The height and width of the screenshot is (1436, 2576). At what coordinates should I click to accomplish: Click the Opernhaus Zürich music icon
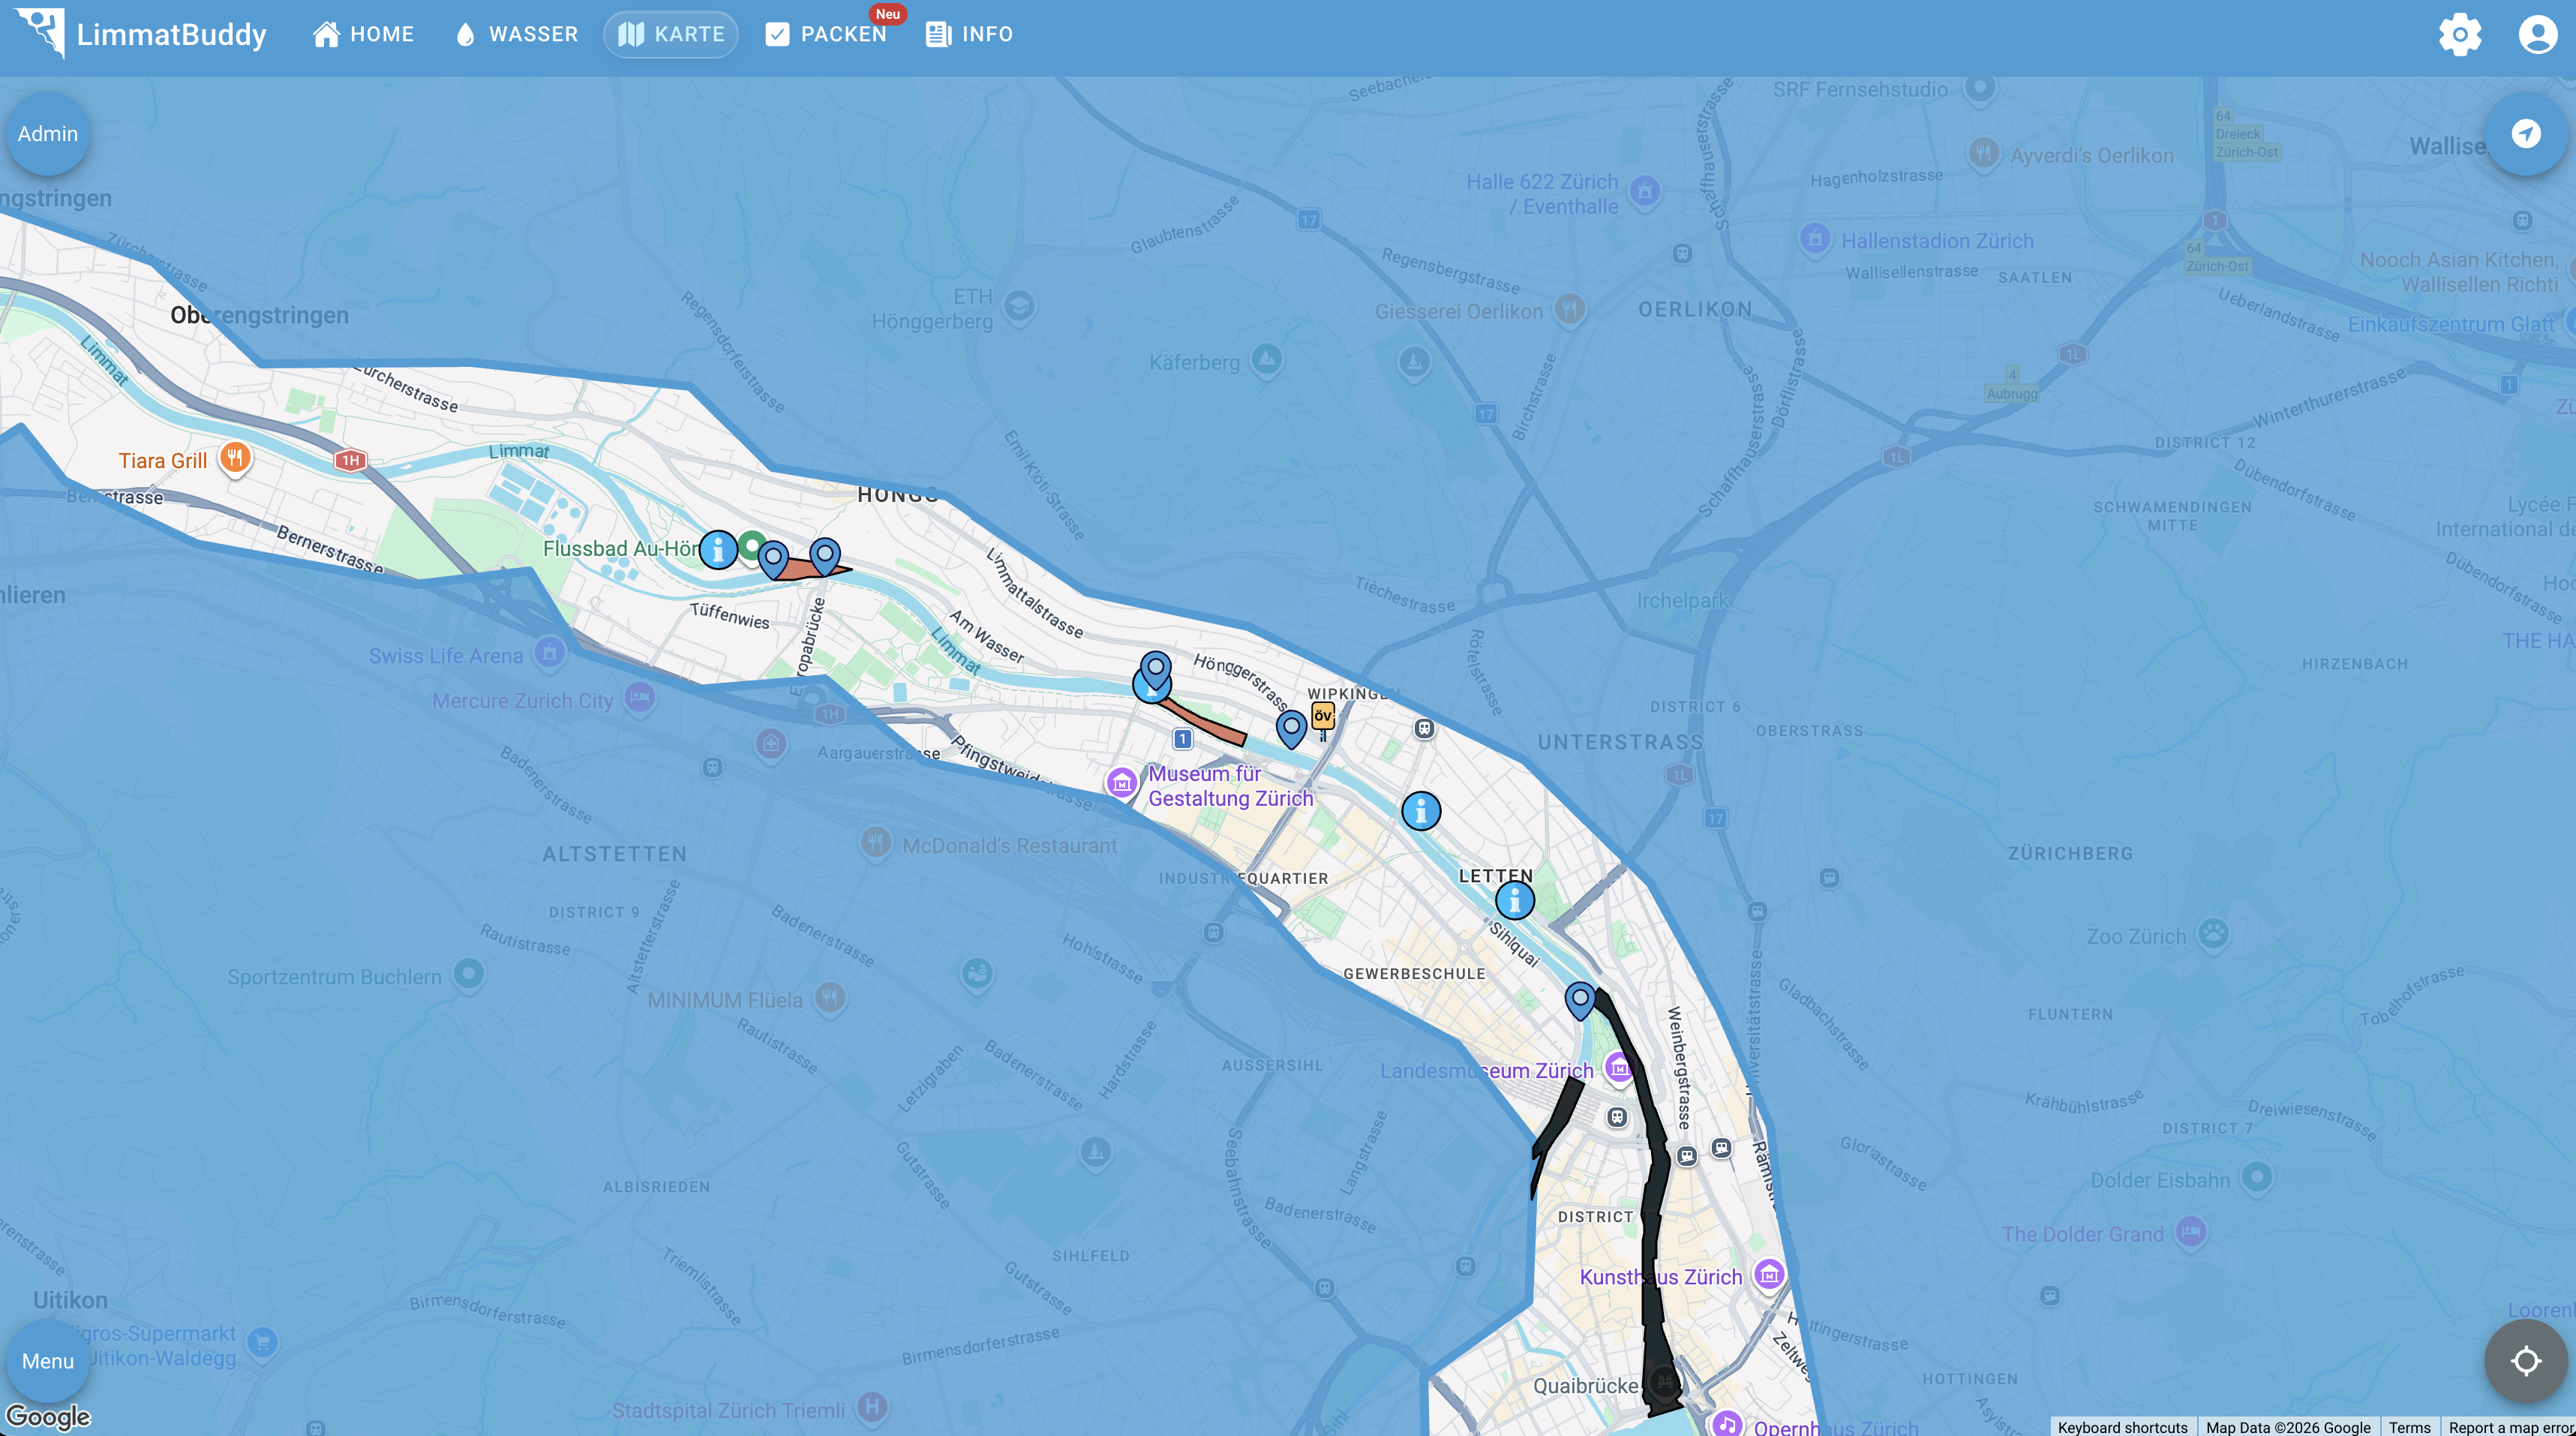[1726, 1424]
